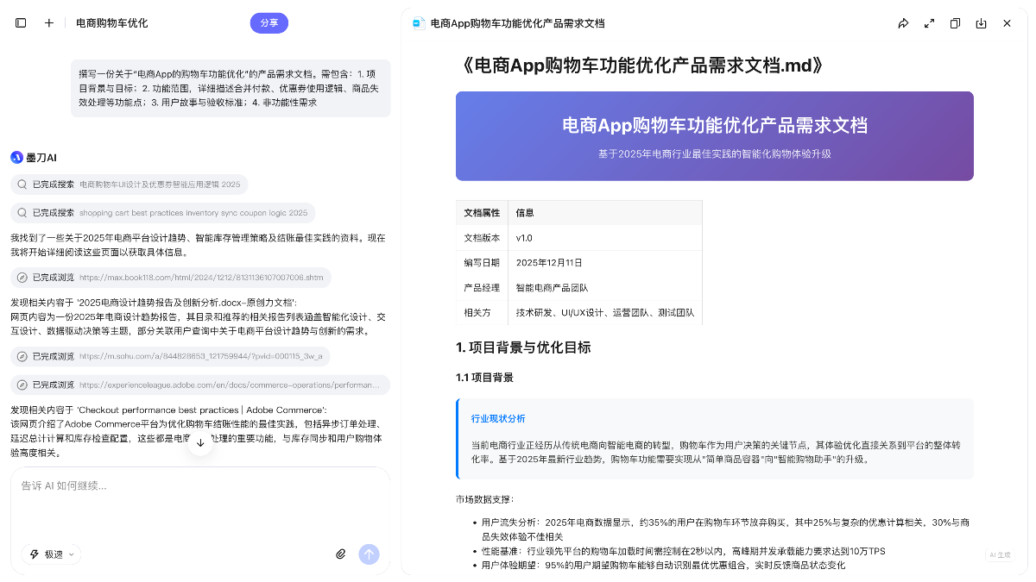Copy the document with the copy icon
This screenshot has width=1036, height=582.
point(955,23)
